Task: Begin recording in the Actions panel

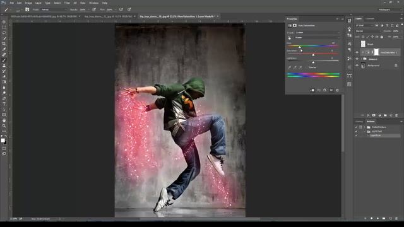Action: pos(372,218)
